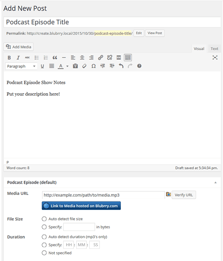Select Auto detect duration (mp3's only)

pyautogui.click(x=44, y=236)
